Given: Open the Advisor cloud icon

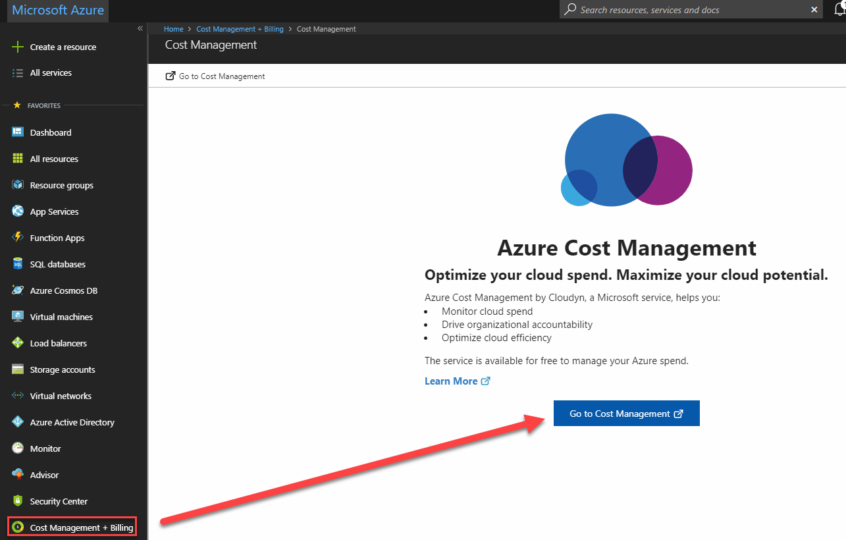Looking at the screenshot, I should coord(18,475).
